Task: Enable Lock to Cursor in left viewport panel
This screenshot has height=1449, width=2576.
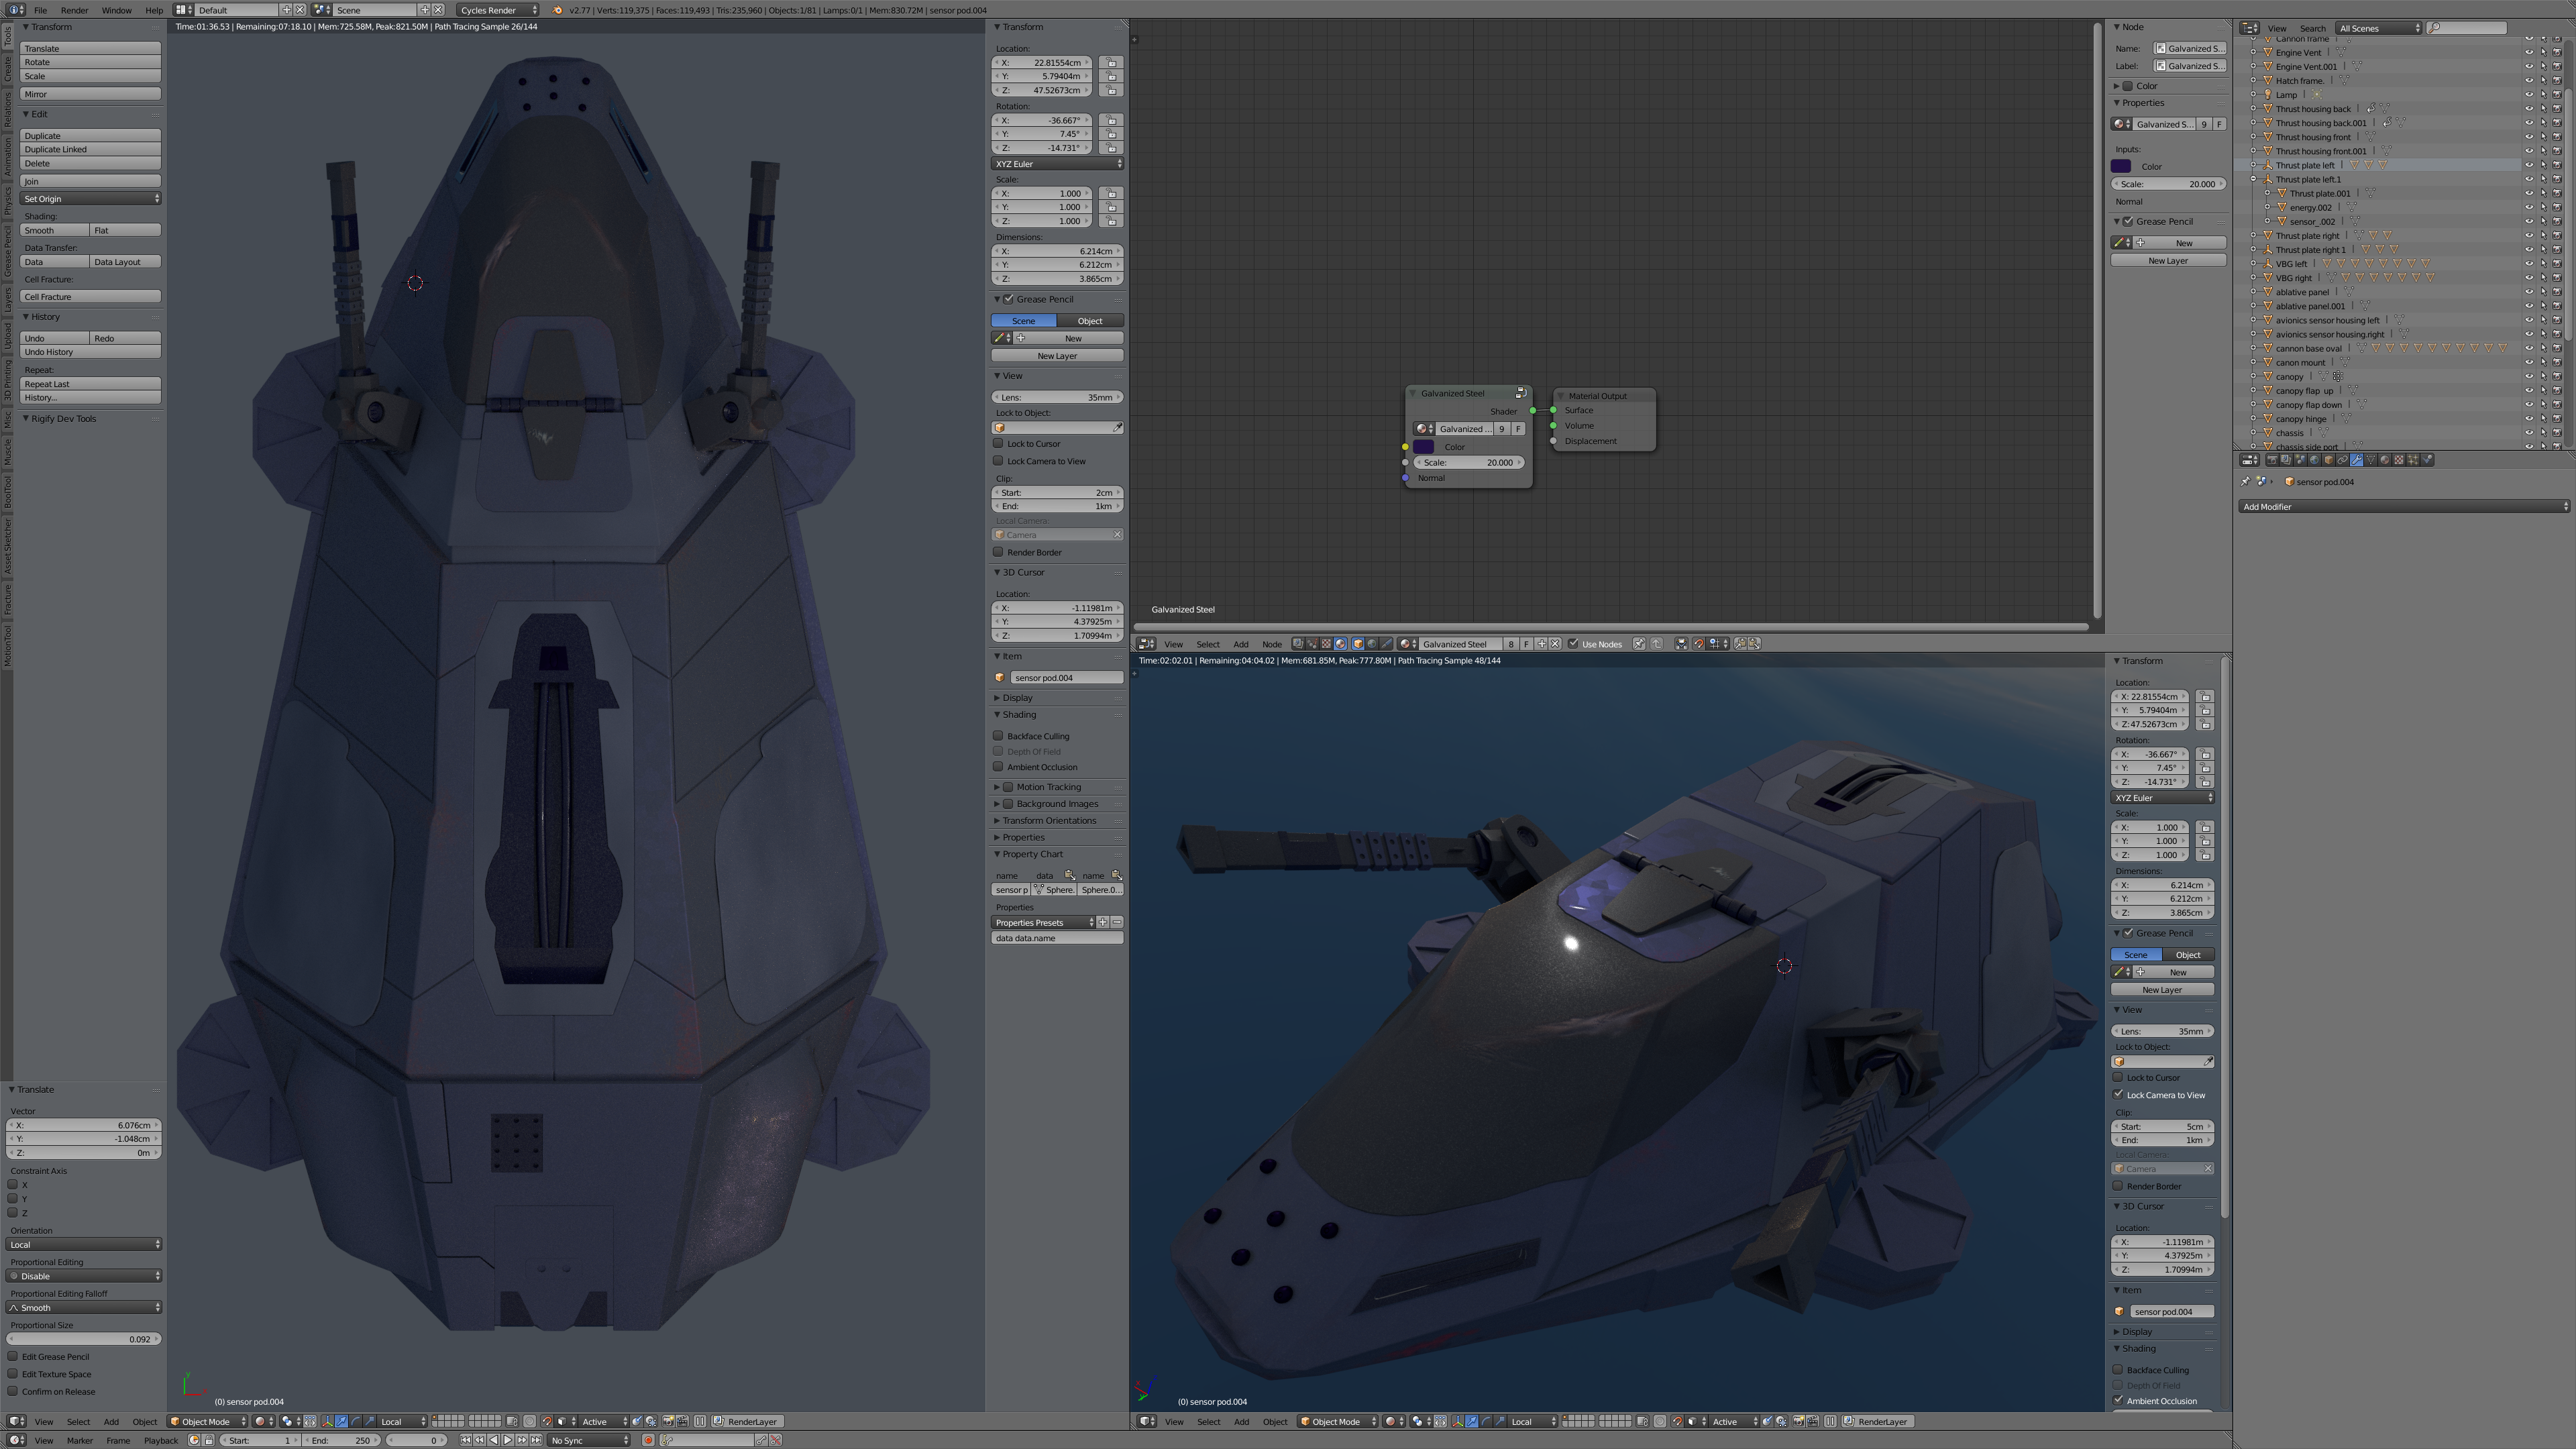Action: 998,443
